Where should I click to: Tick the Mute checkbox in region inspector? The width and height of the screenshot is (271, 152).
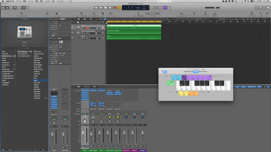60,22
